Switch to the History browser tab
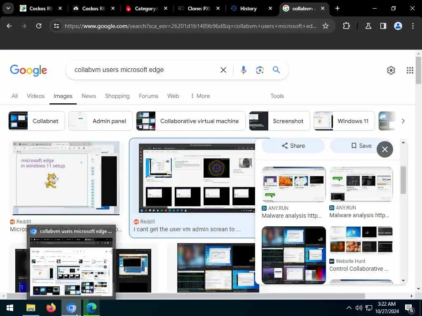The image size is (422, 316). (x=248, y=9)
